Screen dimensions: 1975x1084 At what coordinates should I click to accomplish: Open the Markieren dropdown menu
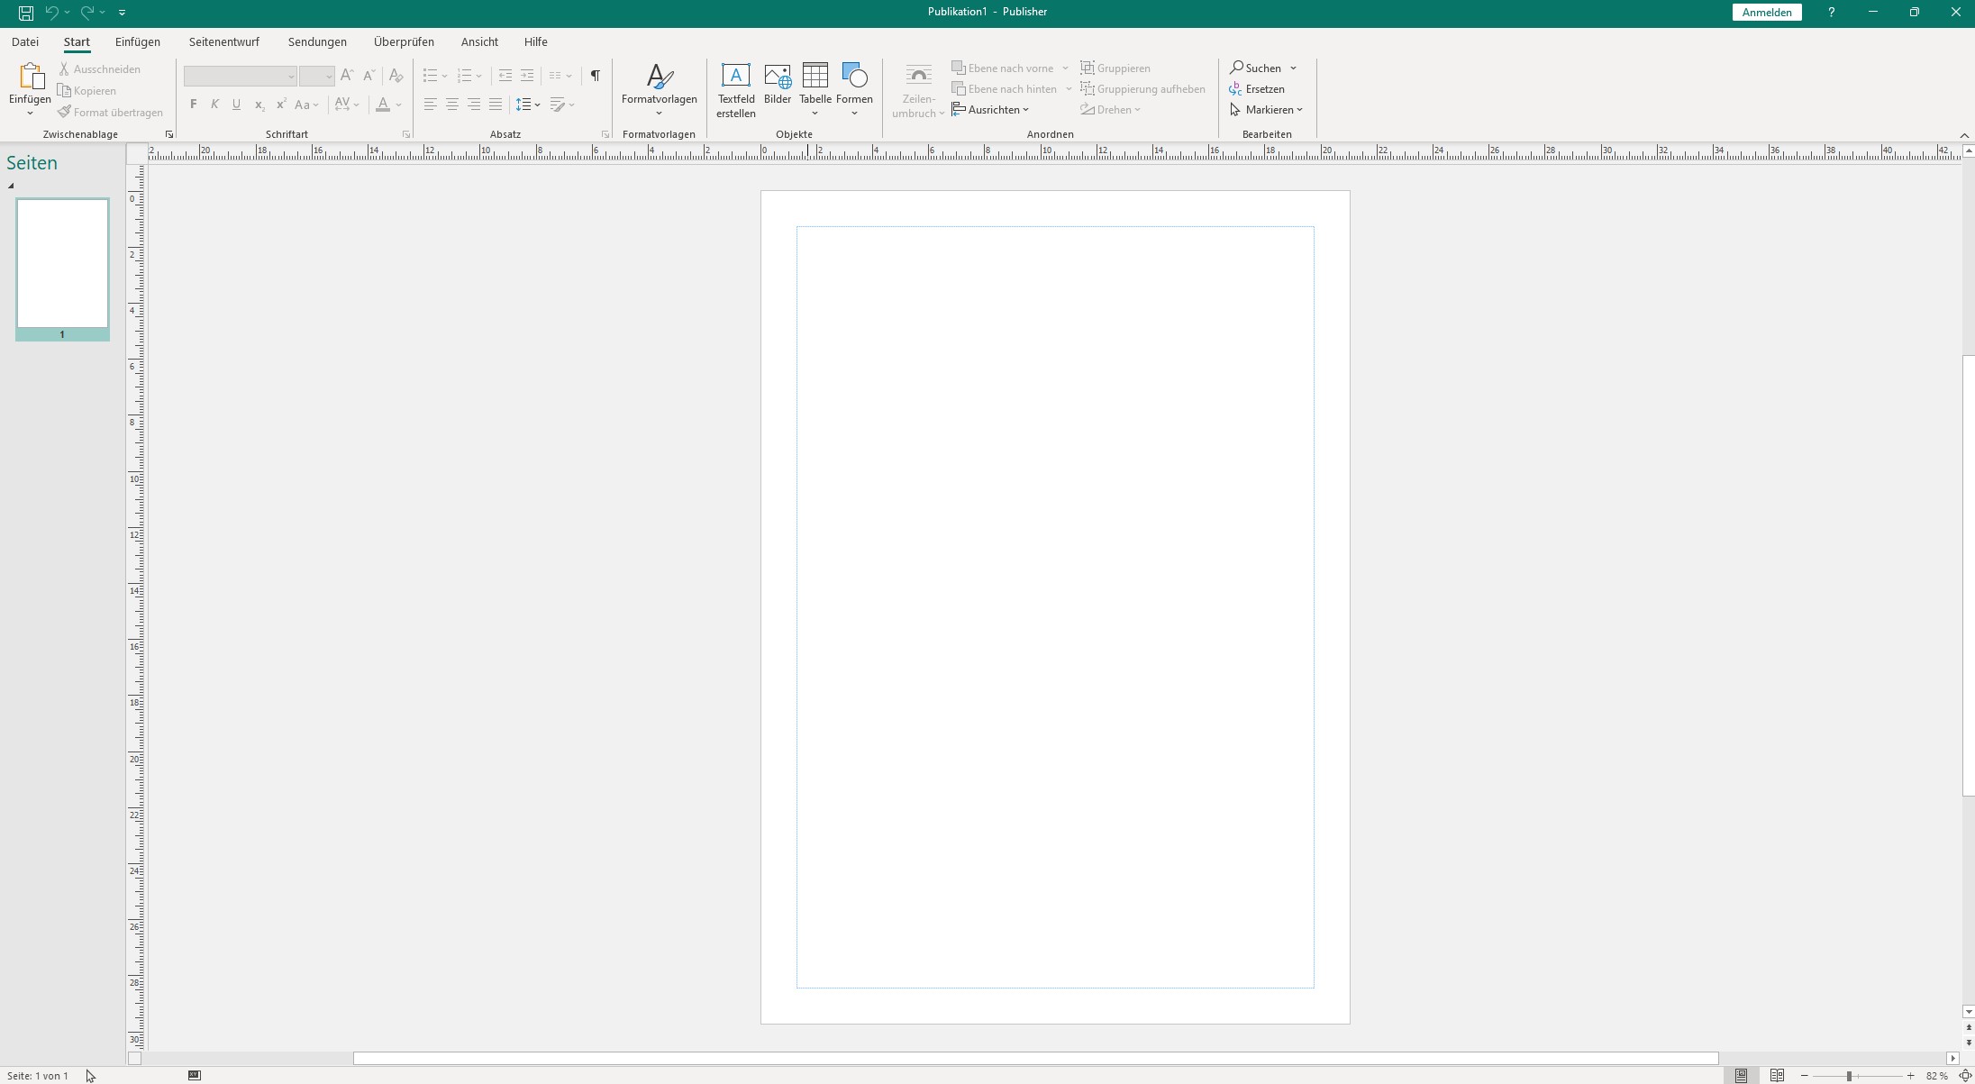click(x=1267, y=110)
